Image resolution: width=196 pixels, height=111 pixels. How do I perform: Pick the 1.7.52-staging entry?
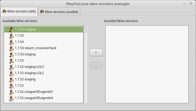click(43, 79)
